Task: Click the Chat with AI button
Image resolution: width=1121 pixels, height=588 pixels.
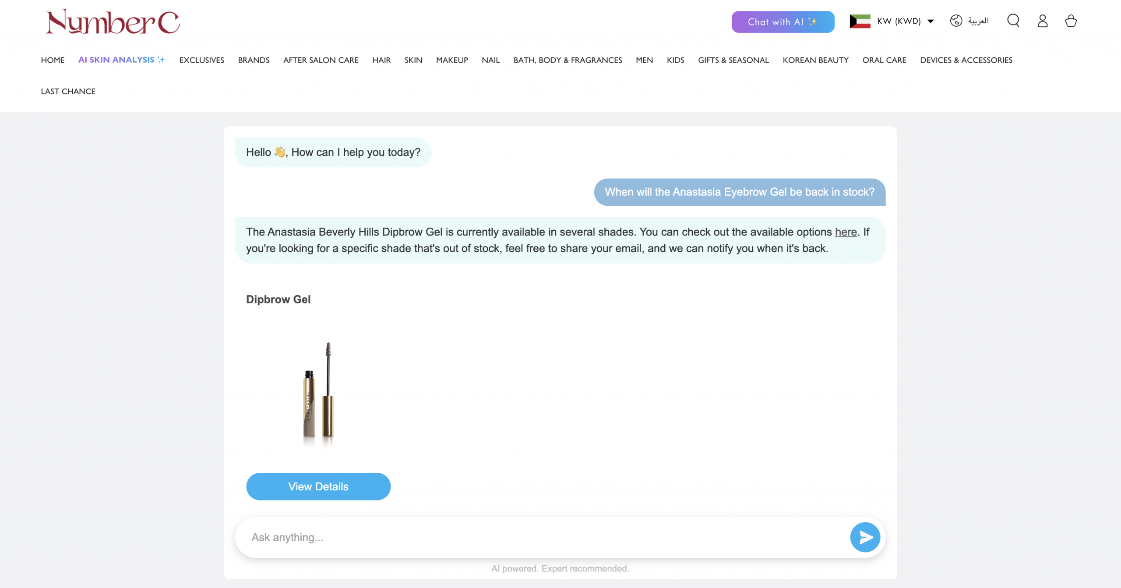Action: pos(783,22)
